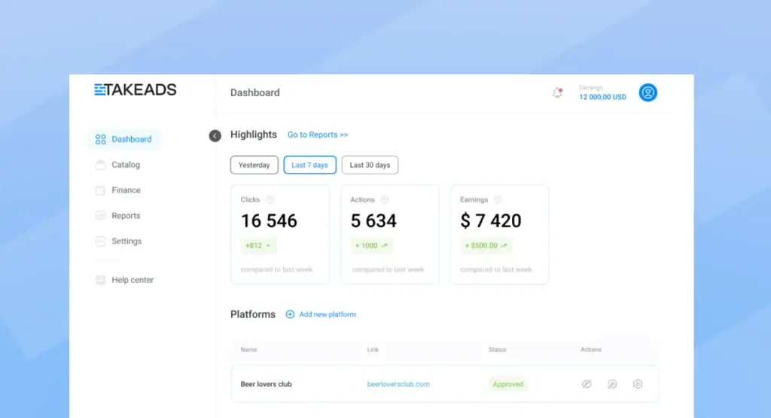Click the 12 000,00 USD earnings balance

pos(602,97)
